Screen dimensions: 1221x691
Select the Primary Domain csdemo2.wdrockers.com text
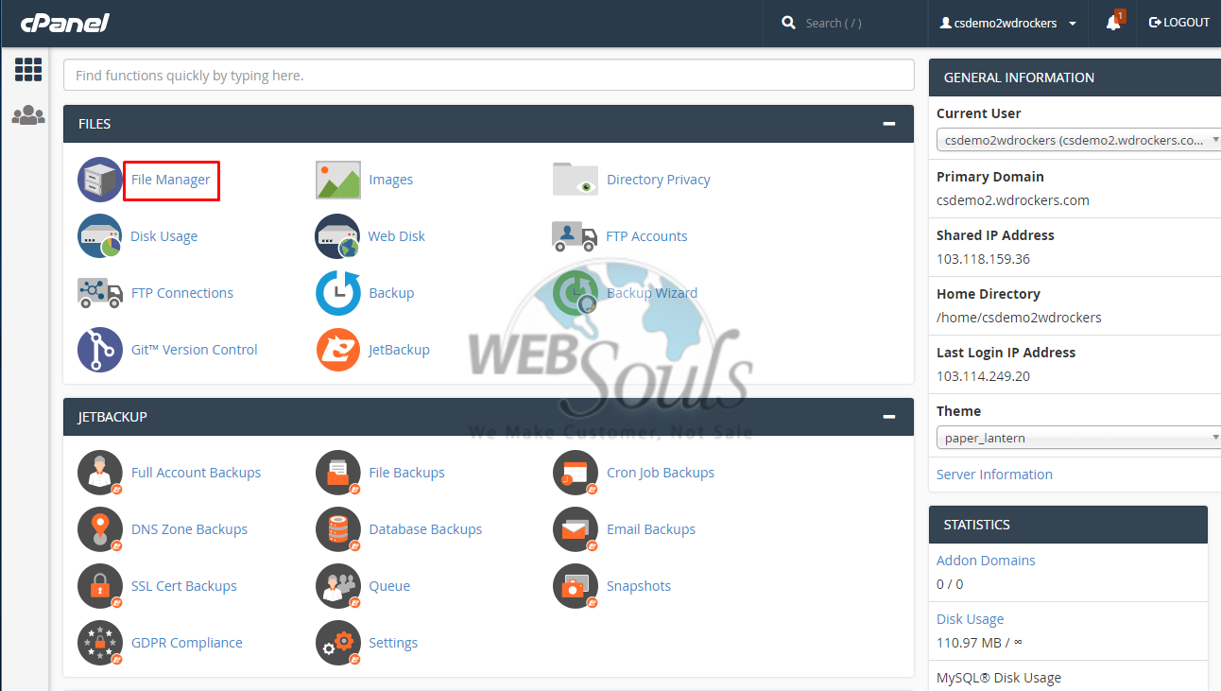(1013, 200)
